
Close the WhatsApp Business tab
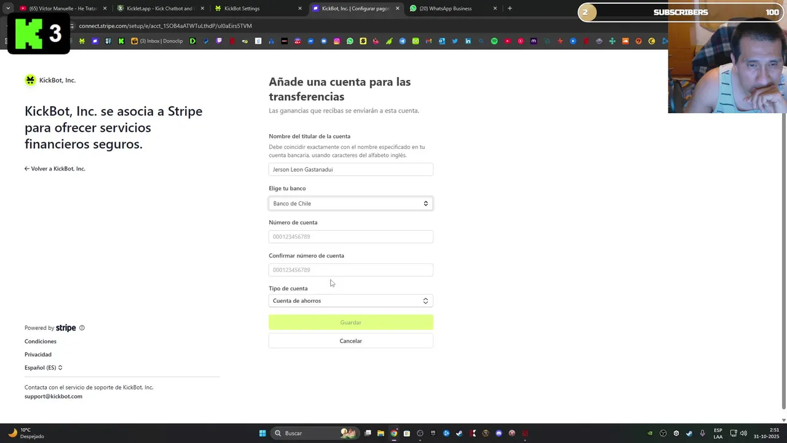495,9
